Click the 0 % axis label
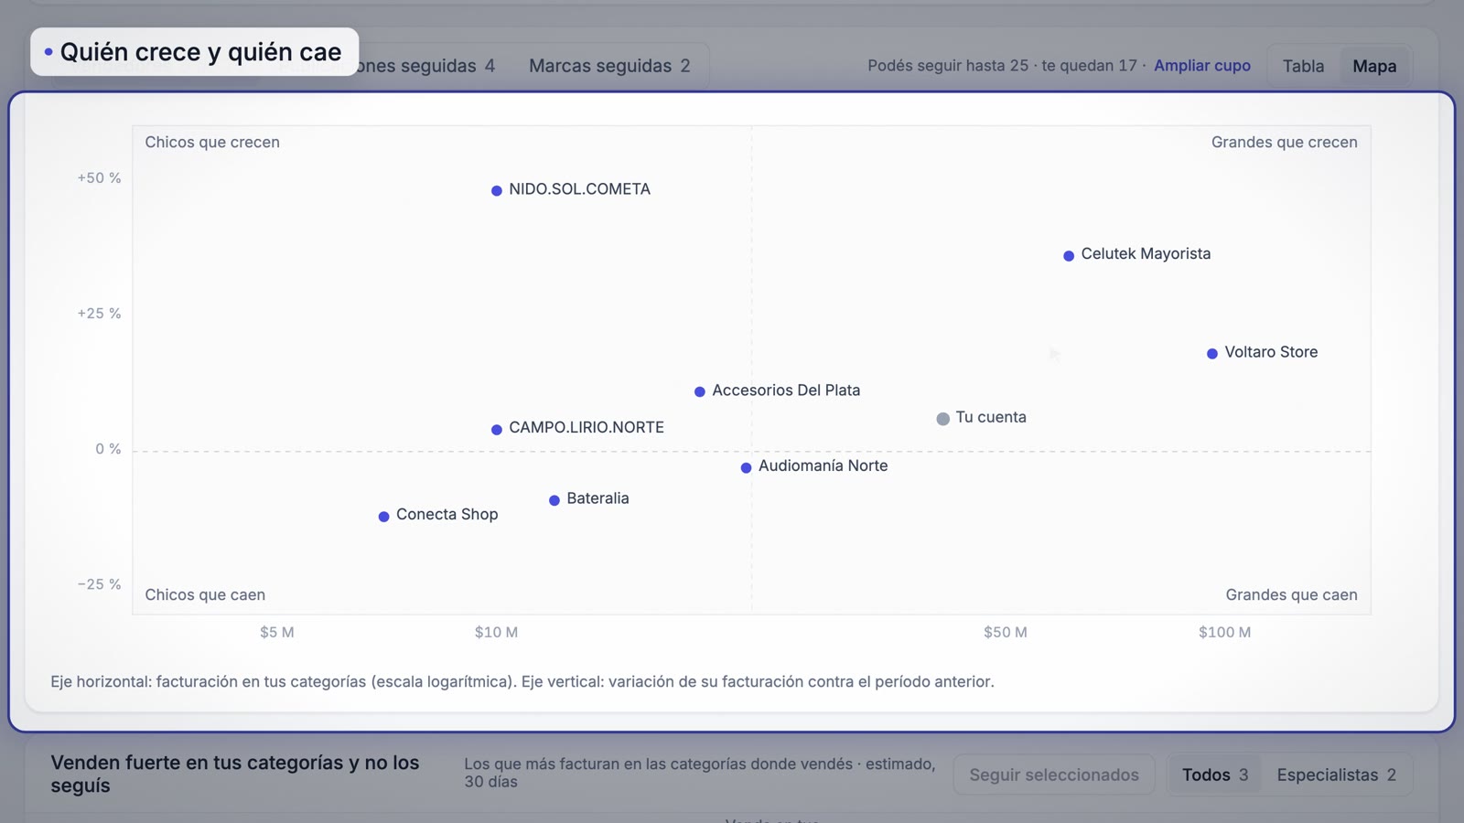The height and width of the screenshot is (823, 1464). tap(108, 449)
